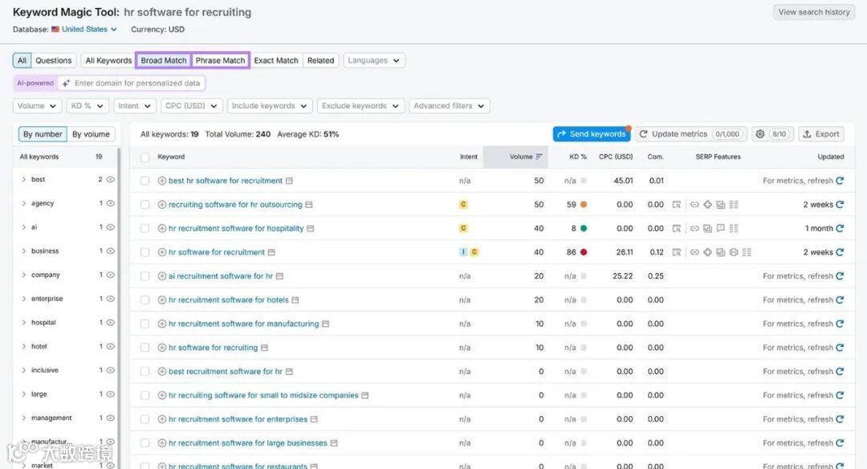Add ai recruitment software for hr plus icon
867x469 pixels.
(162, 275)
